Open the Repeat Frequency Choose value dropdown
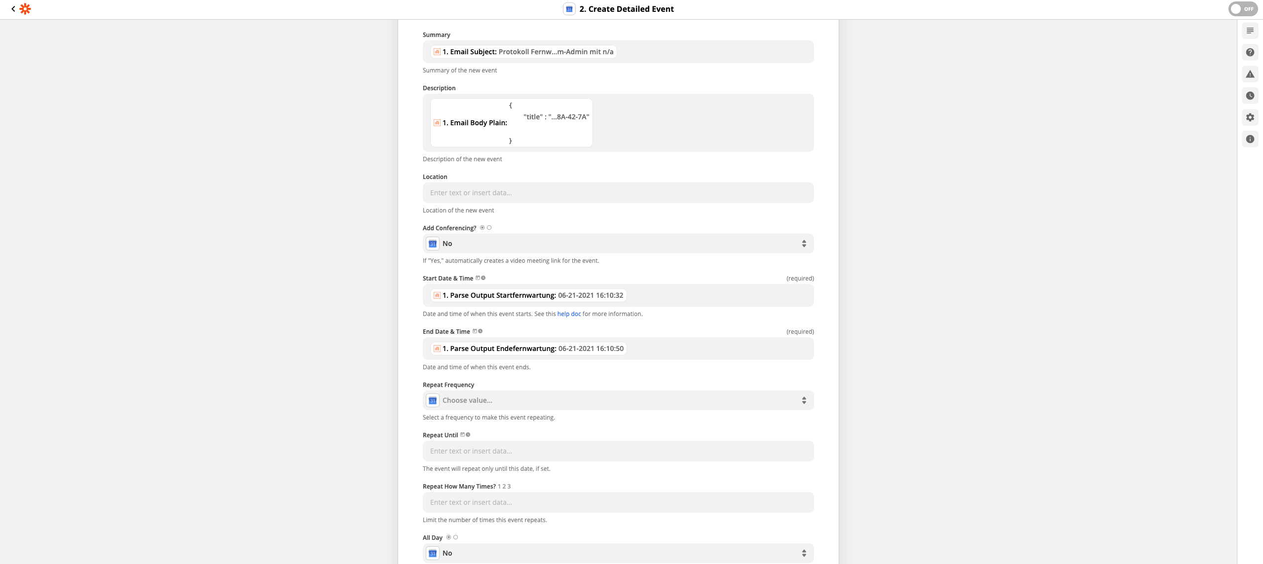This screenshot has width=1263, height=564. [x=618, y=400]
